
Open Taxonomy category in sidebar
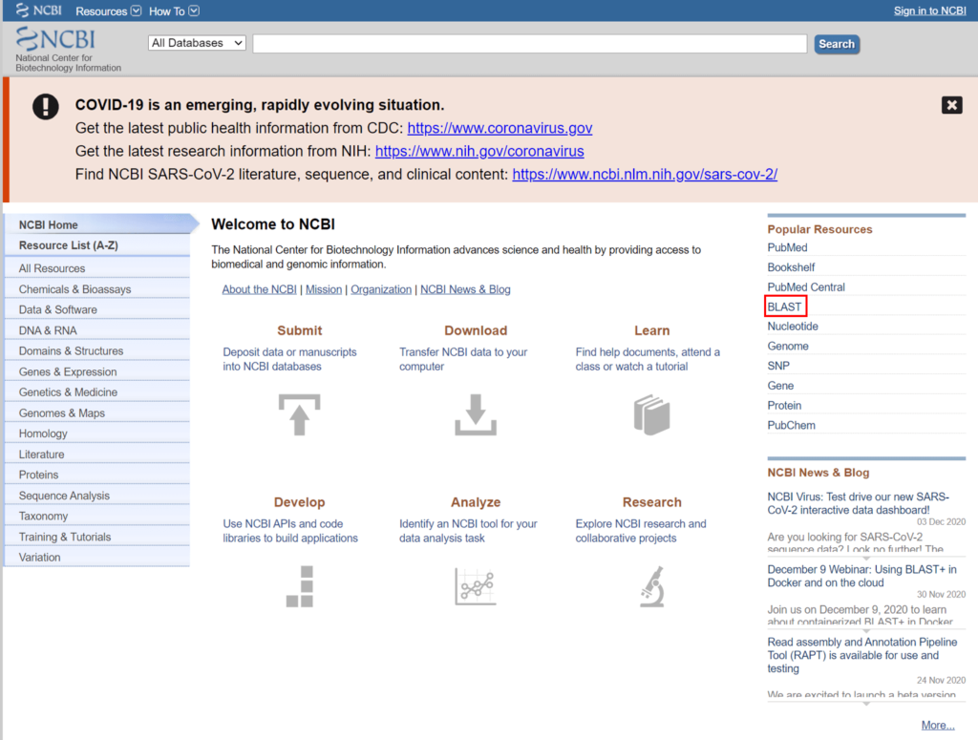pos(97,517)
